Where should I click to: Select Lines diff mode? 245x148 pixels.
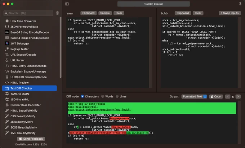117,96
